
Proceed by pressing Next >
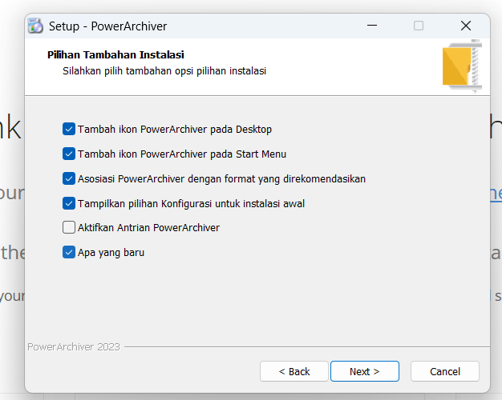[x=364, y=371]
